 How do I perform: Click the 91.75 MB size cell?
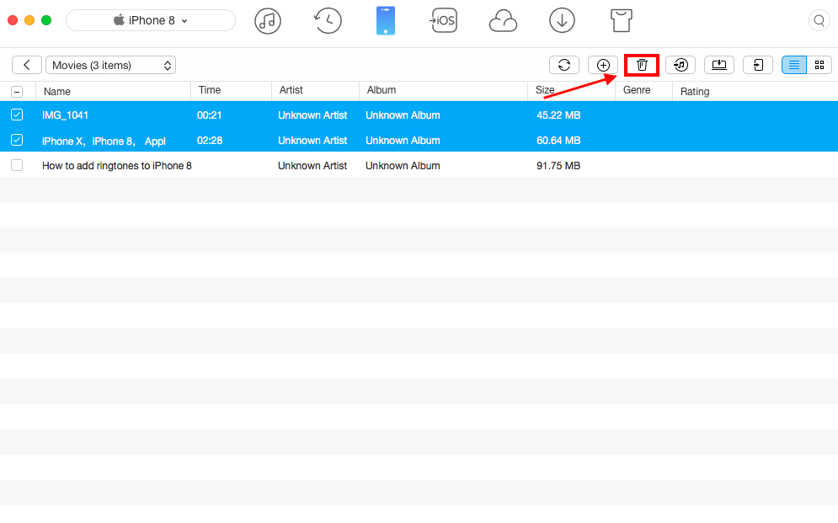tap(558, 166)
